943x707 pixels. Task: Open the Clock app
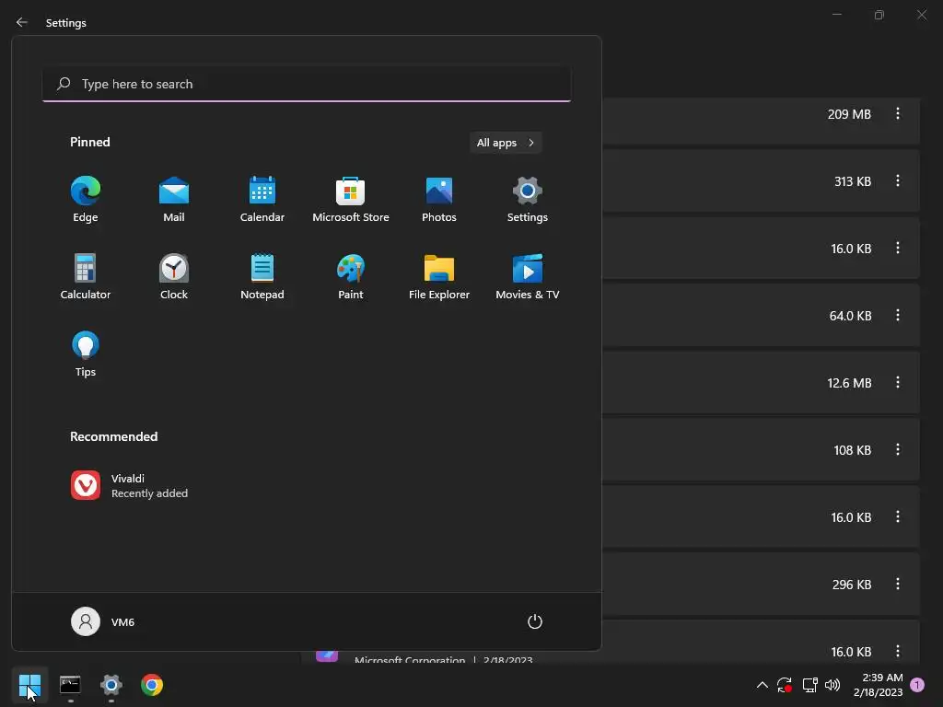coord(174,277)
